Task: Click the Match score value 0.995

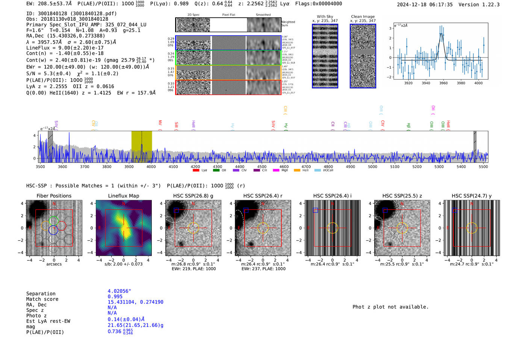Action: 115,297
